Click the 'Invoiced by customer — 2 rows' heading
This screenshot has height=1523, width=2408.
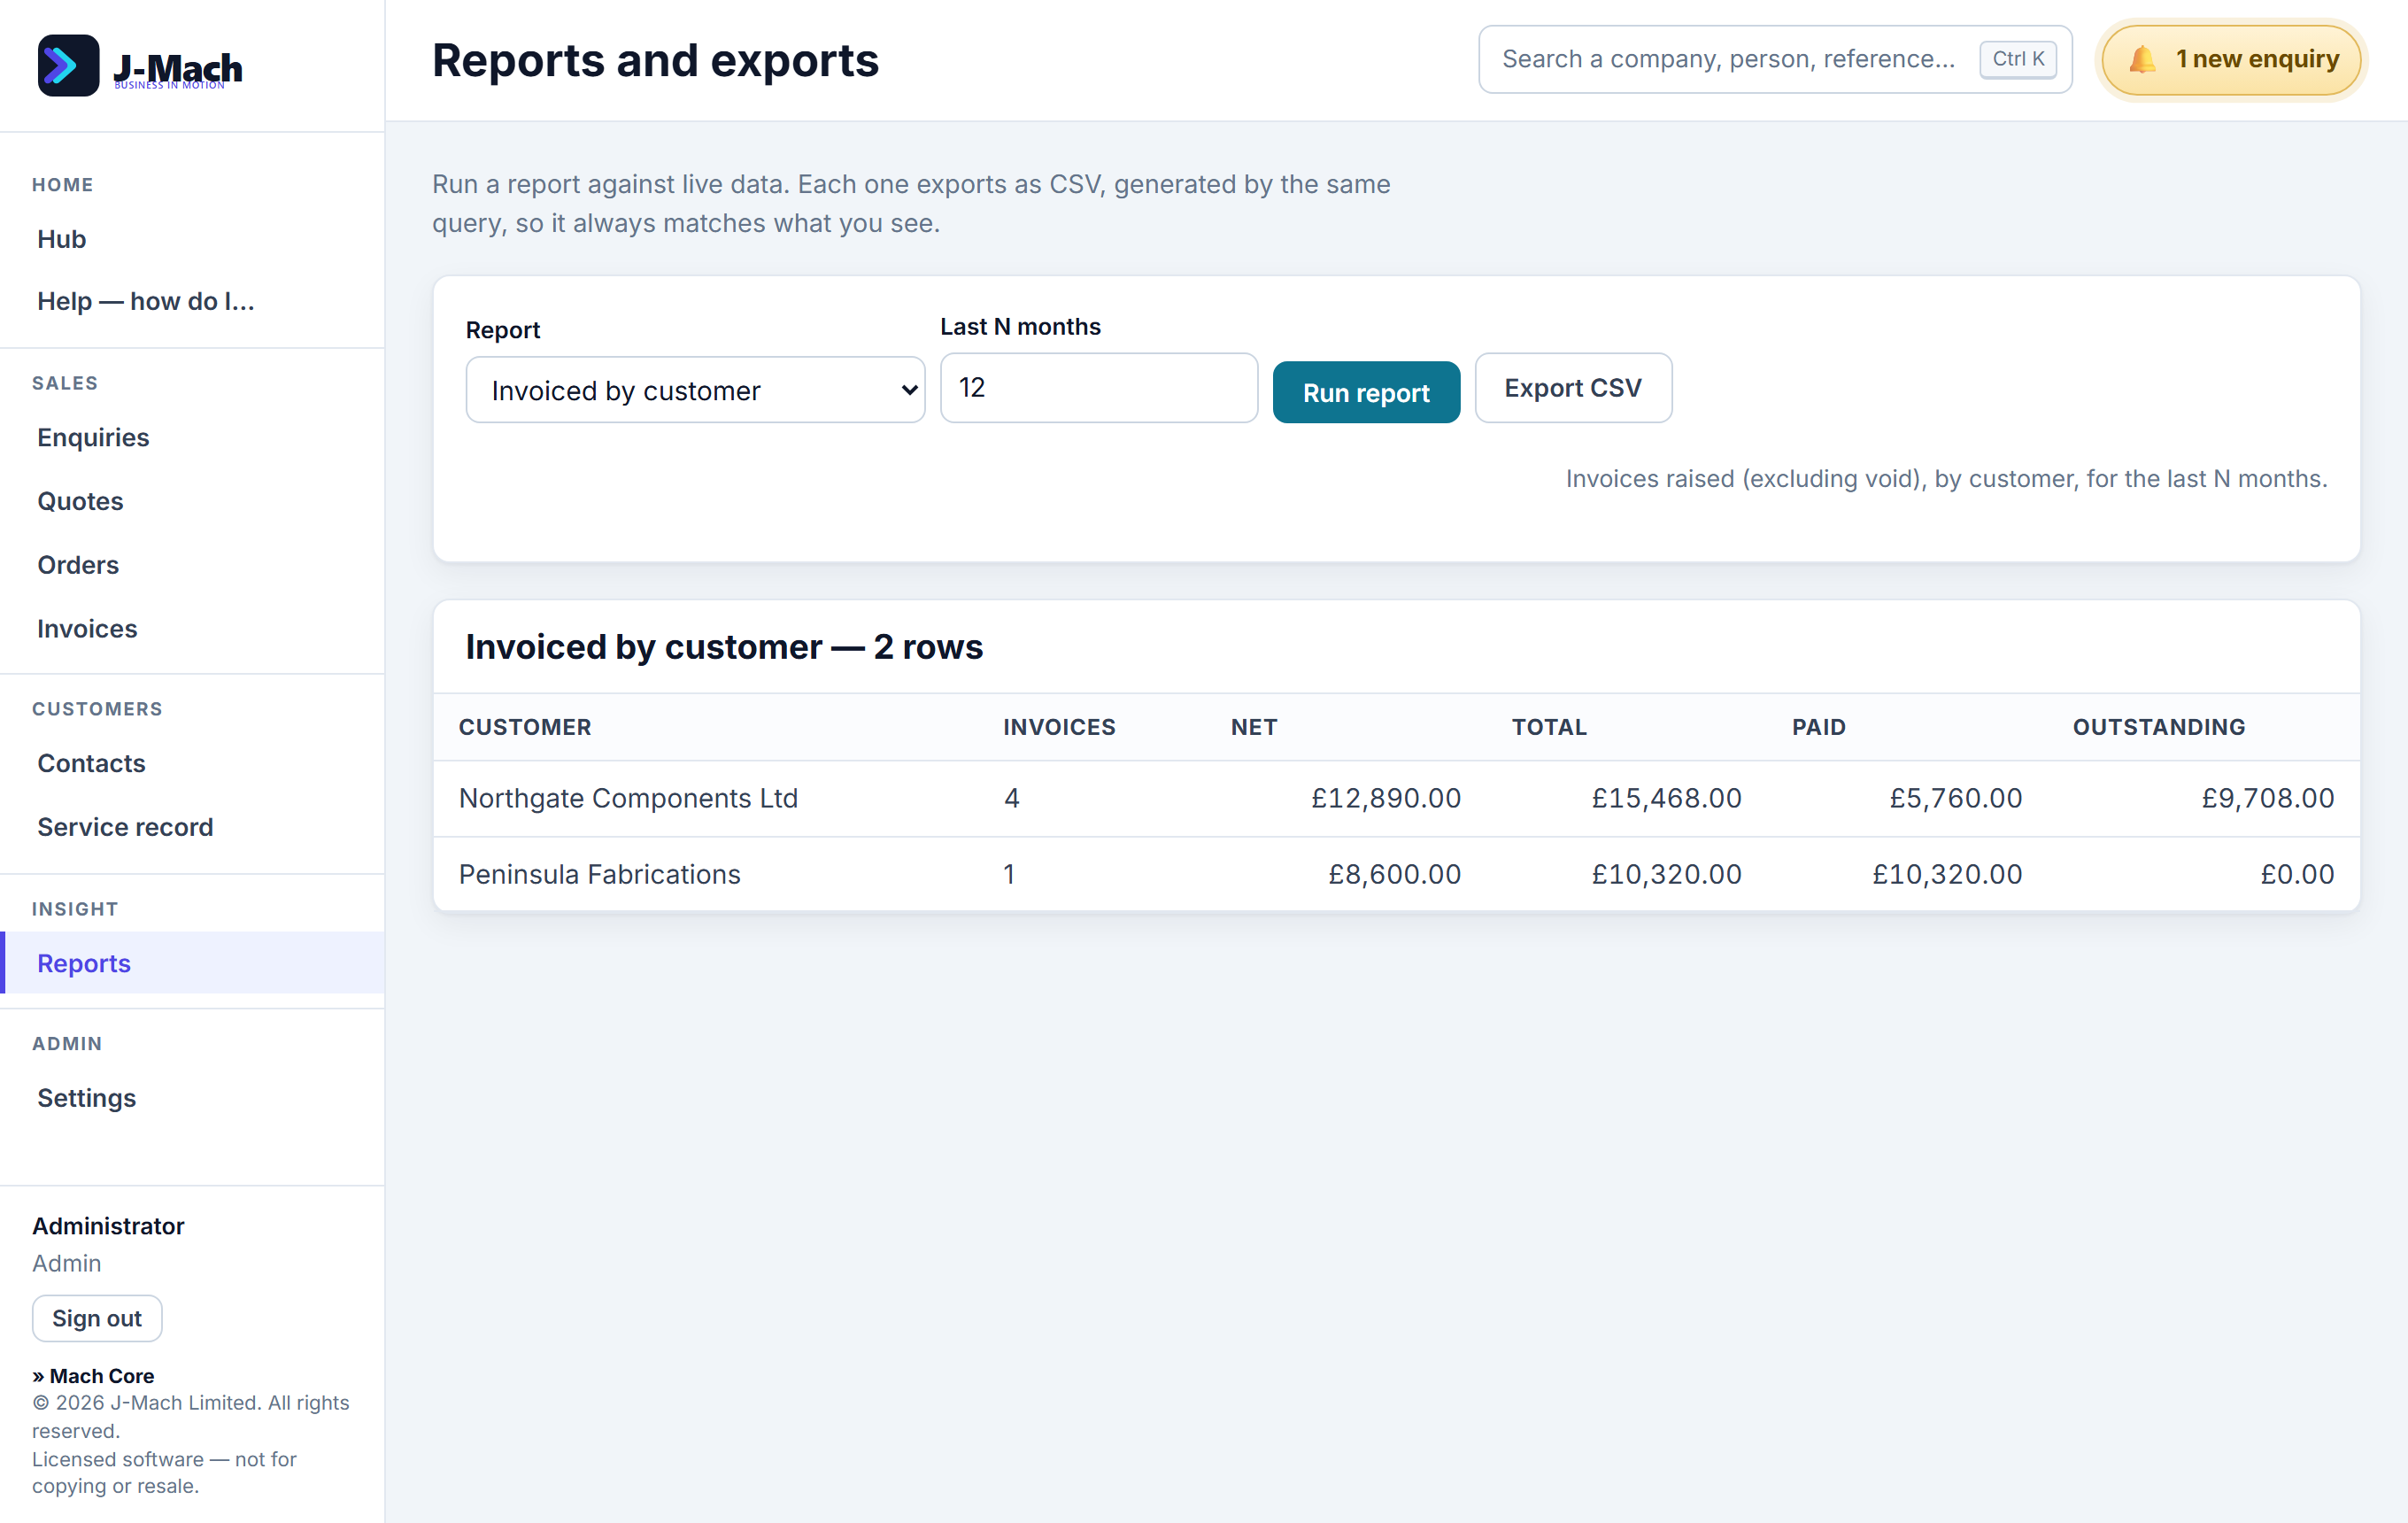click(724, 647)
